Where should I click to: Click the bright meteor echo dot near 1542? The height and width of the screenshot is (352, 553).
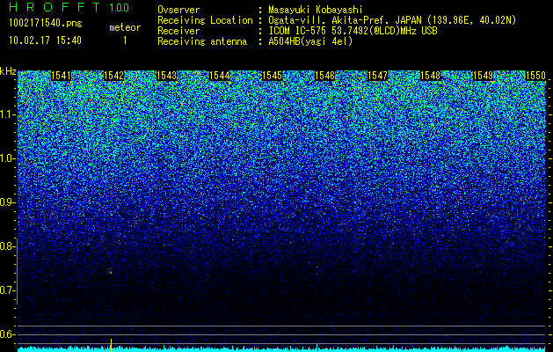[x=111, y=273]
